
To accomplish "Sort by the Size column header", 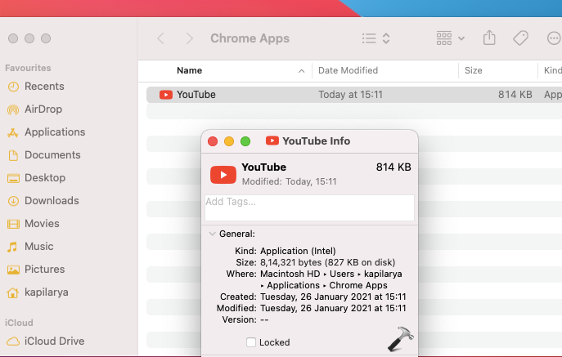I will [473, 70].
